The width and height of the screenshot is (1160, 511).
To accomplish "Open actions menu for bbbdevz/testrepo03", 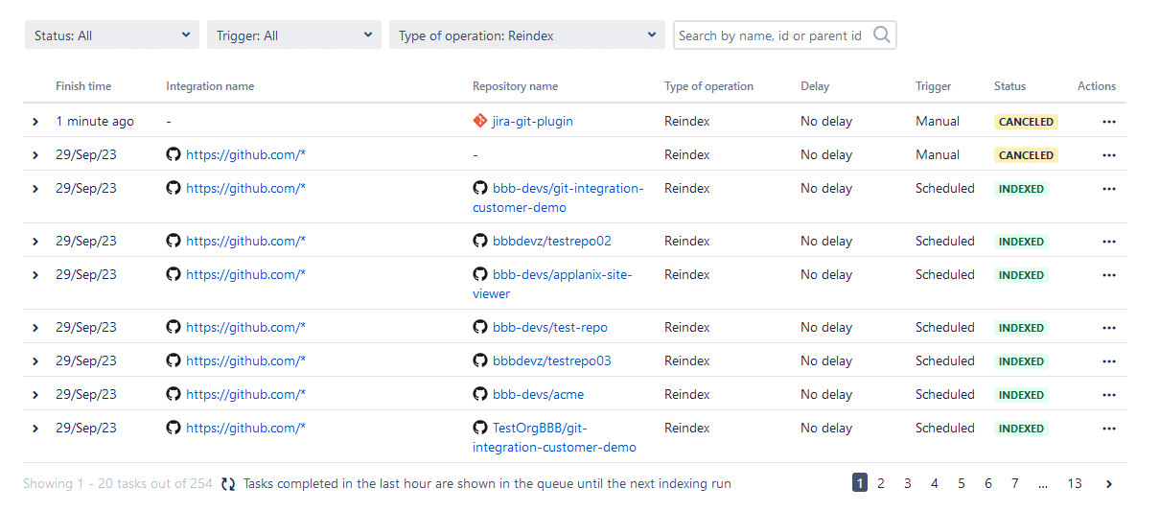I will 1109,361.
